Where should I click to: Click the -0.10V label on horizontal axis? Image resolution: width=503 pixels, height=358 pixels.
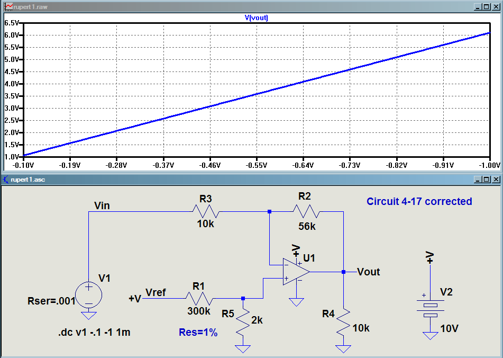23,165
